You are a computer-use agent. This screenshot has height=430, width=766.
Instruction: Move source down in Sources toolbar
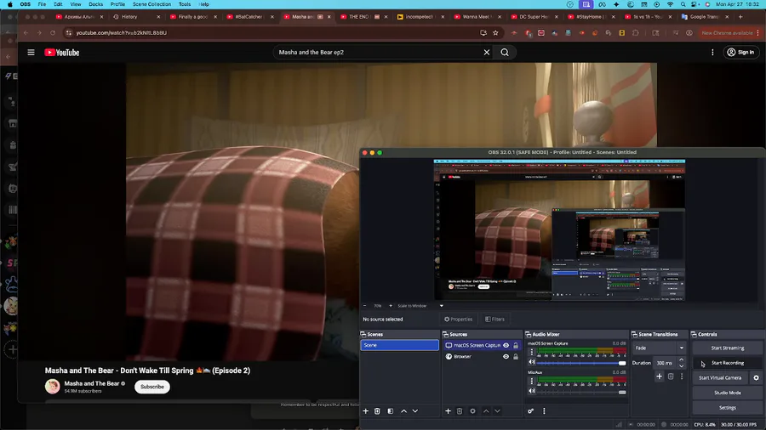click(497, 411)
